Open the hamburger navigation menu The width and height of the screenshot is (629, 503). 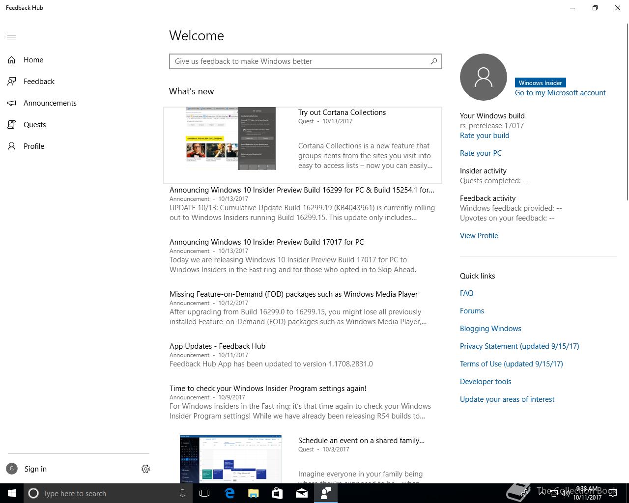click(x=12, y=37)
